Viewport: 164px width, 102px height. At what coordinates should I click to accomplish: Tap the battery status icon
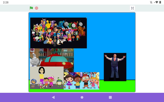click(x=160, y=2)
